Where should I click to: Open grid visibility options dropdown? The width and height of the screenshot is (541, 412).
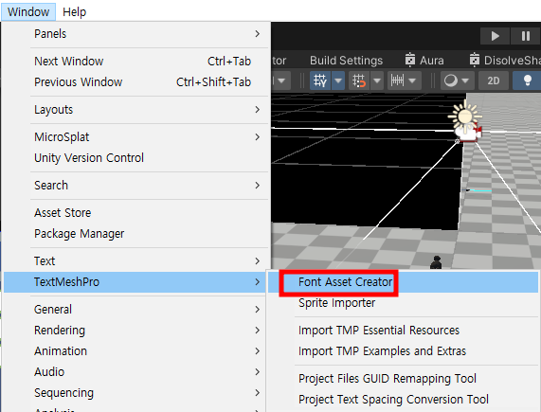pos(338,81)
